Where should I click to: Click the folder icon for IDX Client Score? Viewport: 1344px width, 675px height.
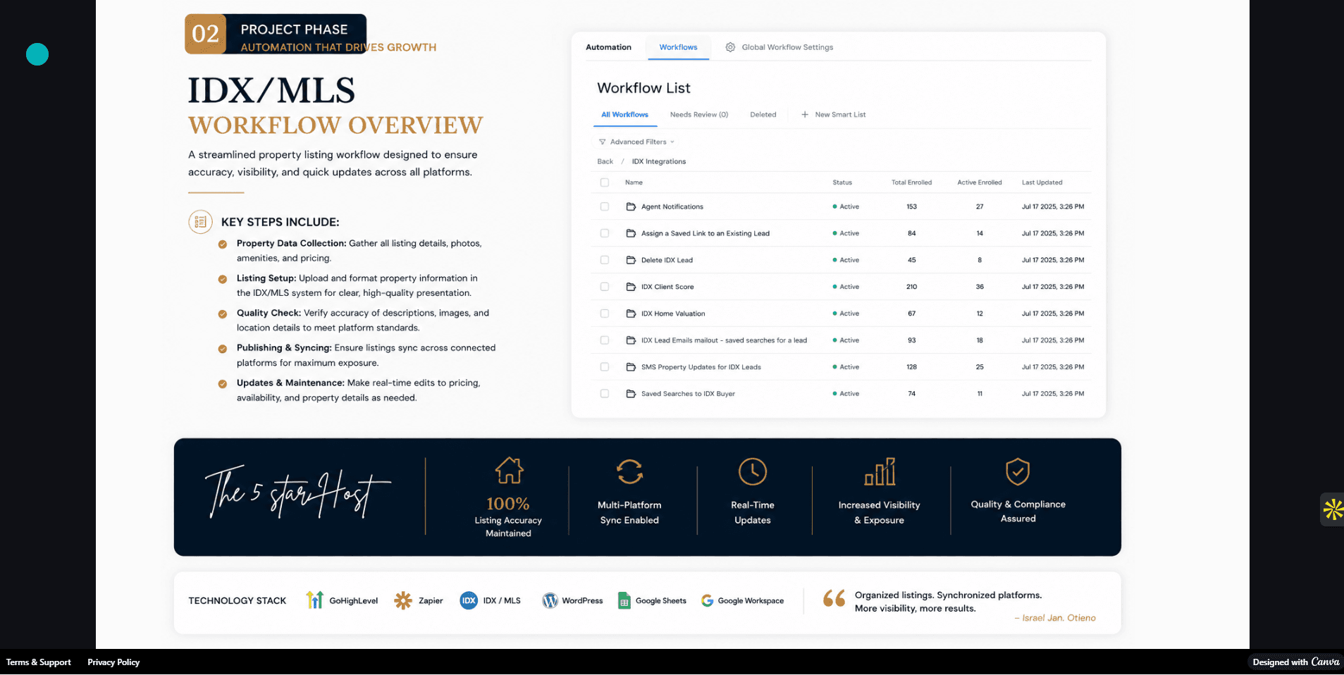(631, 287)
